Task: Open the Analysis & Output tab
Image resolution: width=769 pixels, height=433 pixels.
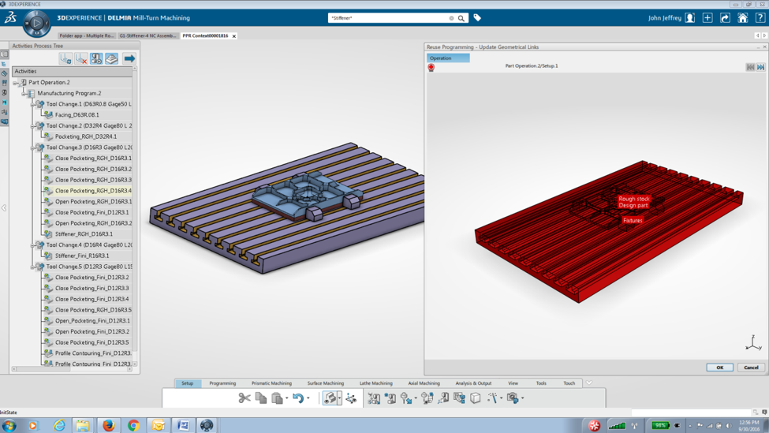Action: pyautogui.click(x=472, y=383)
